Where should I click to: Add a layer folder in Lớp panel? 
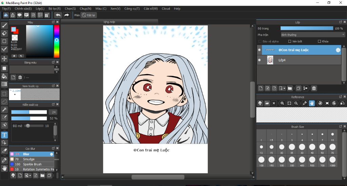[x=290, y=88]
